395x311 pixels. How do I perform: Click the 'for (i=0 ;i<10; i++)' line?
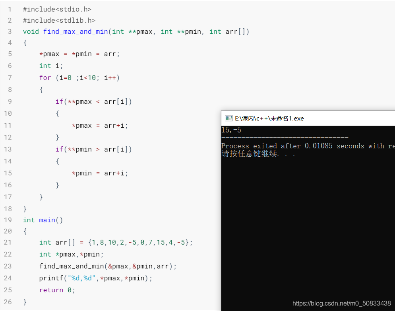tap(79, 78)
